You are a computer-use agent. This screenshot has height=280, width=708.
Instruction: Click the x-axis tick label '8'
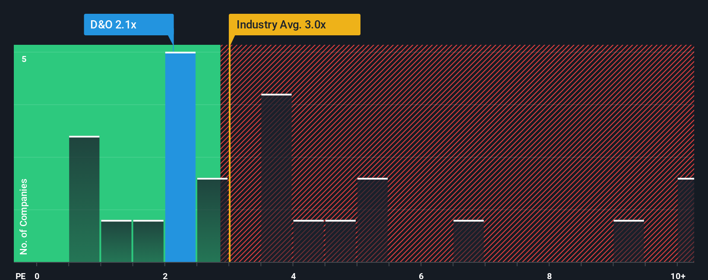pos(549,276)
